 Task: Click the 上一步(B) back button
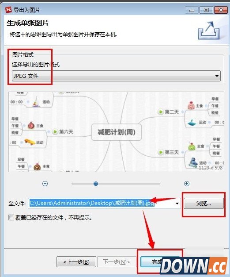point(76,262)
